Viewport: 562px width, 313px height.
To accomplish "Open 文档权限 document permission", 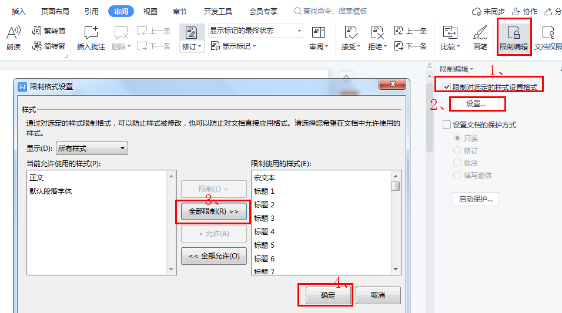I will (x=548, y=37).
